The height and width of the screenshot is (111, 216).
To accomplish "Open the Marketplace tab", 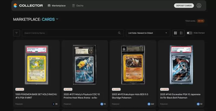I will click(x=57, y=6).
